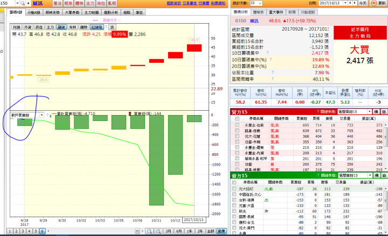Switch to the 大單券商 tab
388x236 pixels.
(x=72, y=12)
